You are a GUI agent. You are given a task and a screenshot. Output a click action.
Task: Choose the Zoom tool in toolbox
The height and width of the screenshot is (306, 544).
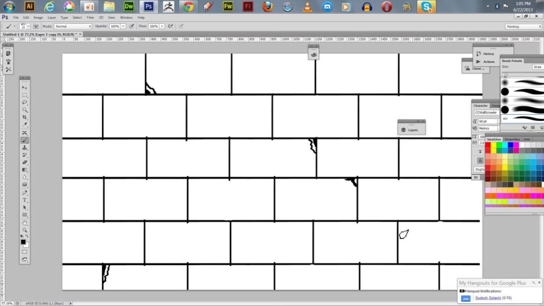coord(25,230)
